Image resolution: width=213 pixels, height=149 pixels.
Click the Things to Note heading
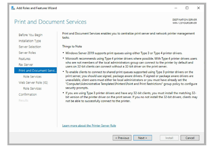(x=72, y=47)
